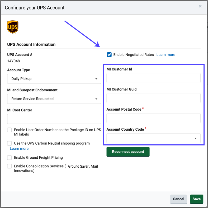Uncheck Enable Negotiated Rates checkbox
208x208 pixels.
109,55
